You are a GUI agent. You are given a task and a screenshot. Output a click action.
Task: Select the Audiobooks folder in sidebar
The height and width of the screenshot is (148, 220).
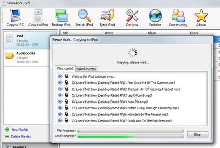pos(27,57)
